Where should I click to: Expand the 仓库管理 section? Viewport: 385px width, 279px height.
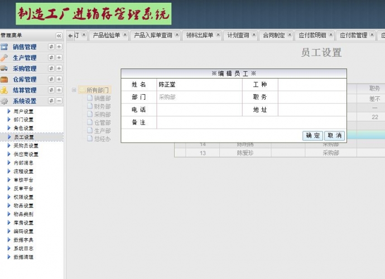[59, 79]
